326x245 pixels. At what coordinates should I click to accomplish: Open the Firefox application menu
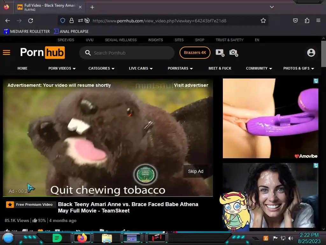click(318, 20)
